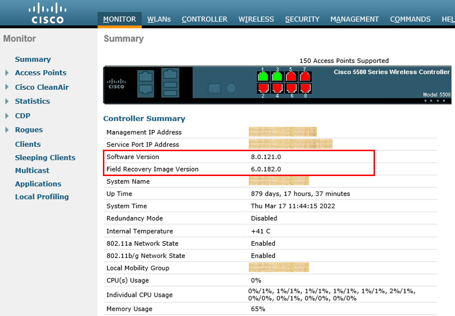Image resolution: width=455 pixels, height=316 pixels.
Task: Open the Multicast page
Action: click(x=32, y=170)
